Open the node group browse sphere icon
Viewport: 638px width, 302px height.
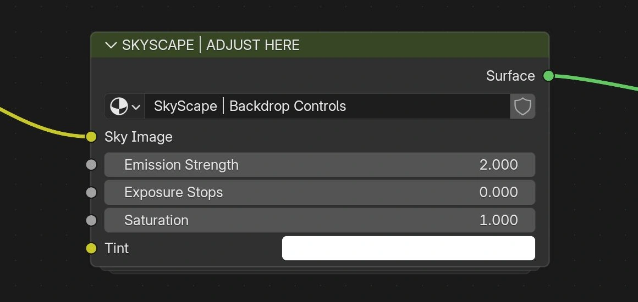point(119,107)
